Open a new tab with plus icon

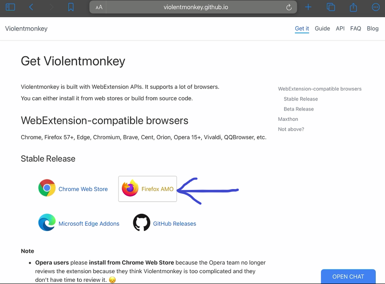click(308, 7)
